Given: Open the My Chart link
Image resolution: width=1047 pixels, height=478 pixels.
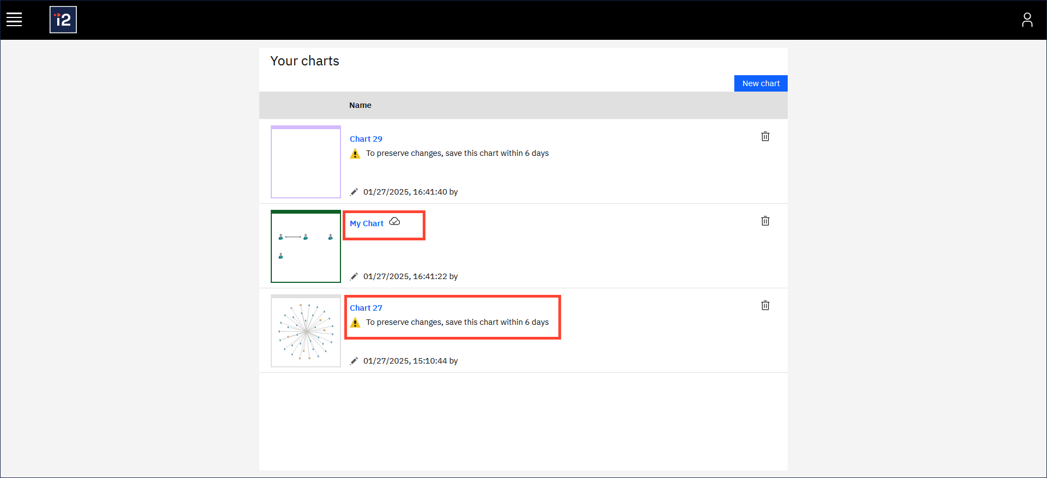Looking at the screenshot, I should point(367,223).
